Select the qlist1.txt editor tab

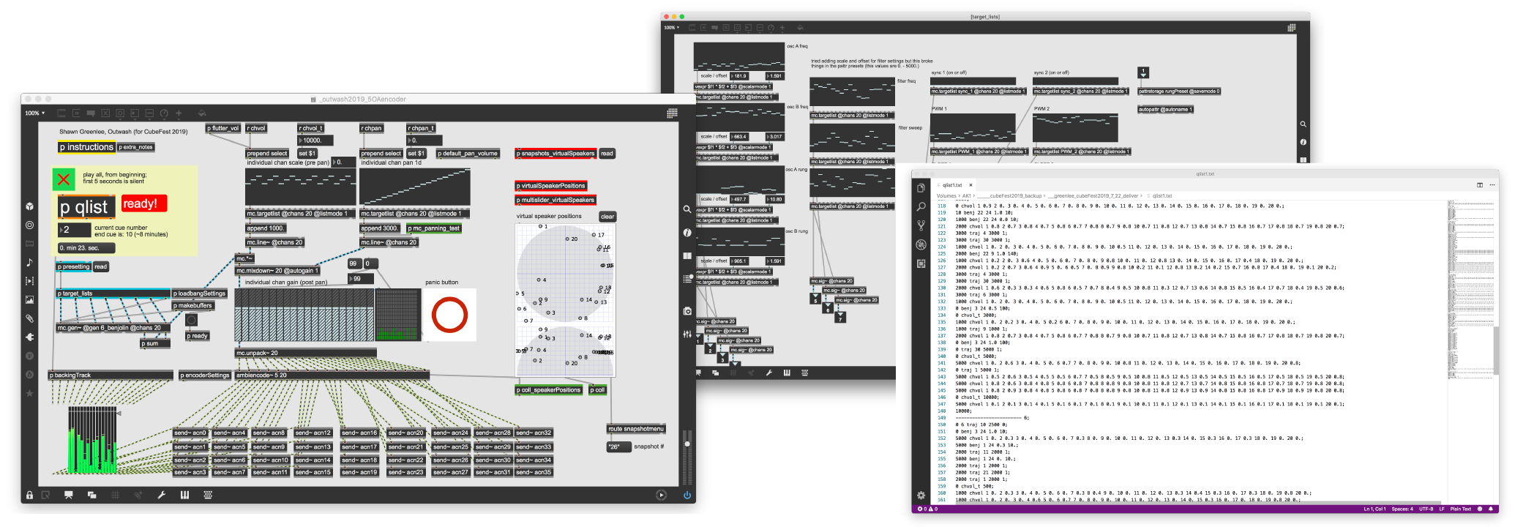pyautogui.click(x=952, y=185)
